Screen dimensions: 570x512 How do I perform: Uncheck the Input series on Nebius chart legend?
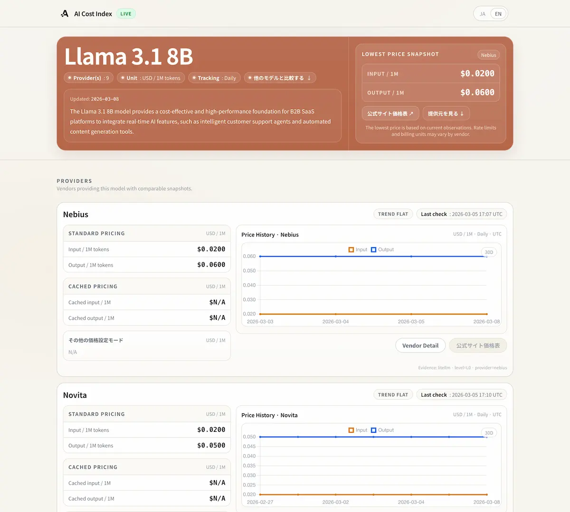pos(351,249)
